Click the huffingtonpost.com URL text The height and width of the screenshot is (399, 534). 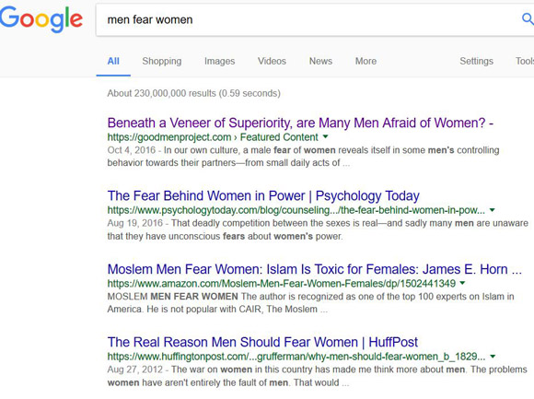[x=296, y=357]
